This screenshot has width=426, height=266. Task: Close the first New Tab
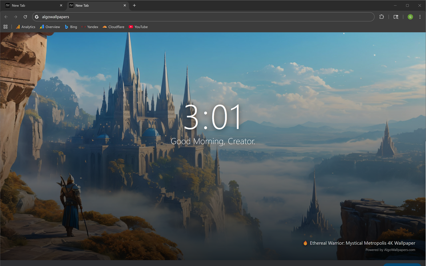point(61,5)
